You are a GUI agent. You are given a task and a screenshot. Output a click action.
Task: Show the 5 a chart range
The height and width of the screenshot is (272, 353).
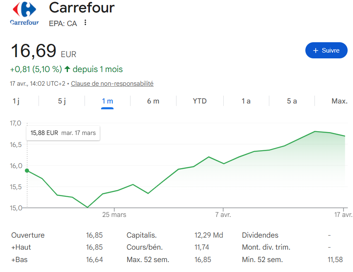(292, 101)
